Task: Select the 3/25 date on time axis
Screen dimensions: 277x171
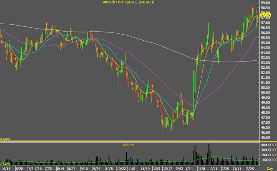Action: click(x=250, y=169)
